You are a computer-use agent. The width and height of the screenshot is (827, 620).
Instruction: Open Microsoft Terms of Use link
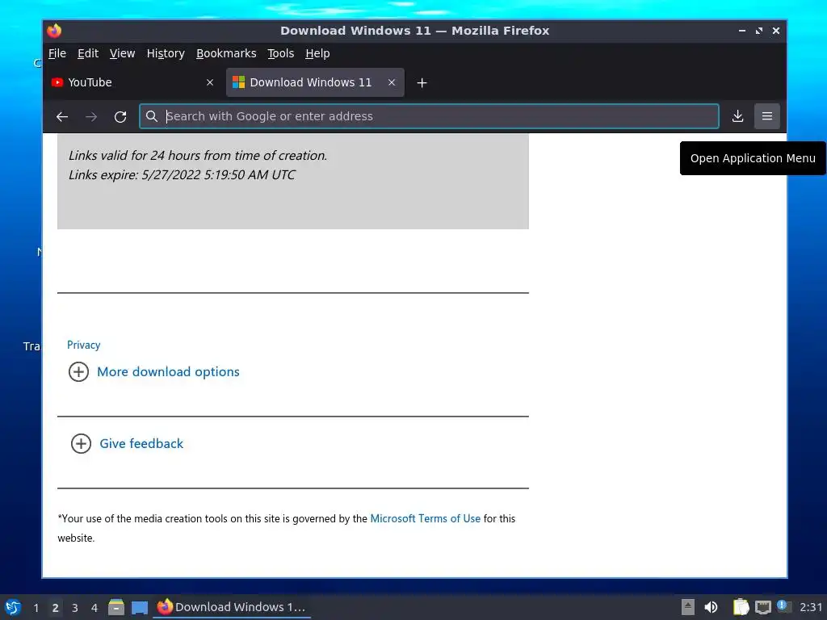425,518
